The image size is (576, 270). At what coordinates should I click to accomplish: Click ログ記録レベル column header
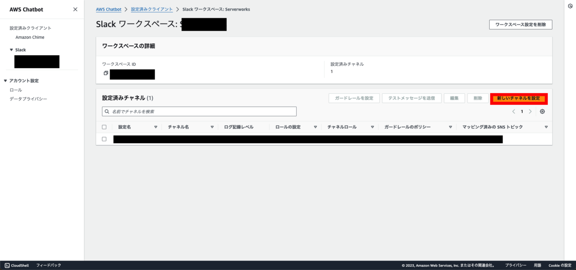[x=239, y=127]
